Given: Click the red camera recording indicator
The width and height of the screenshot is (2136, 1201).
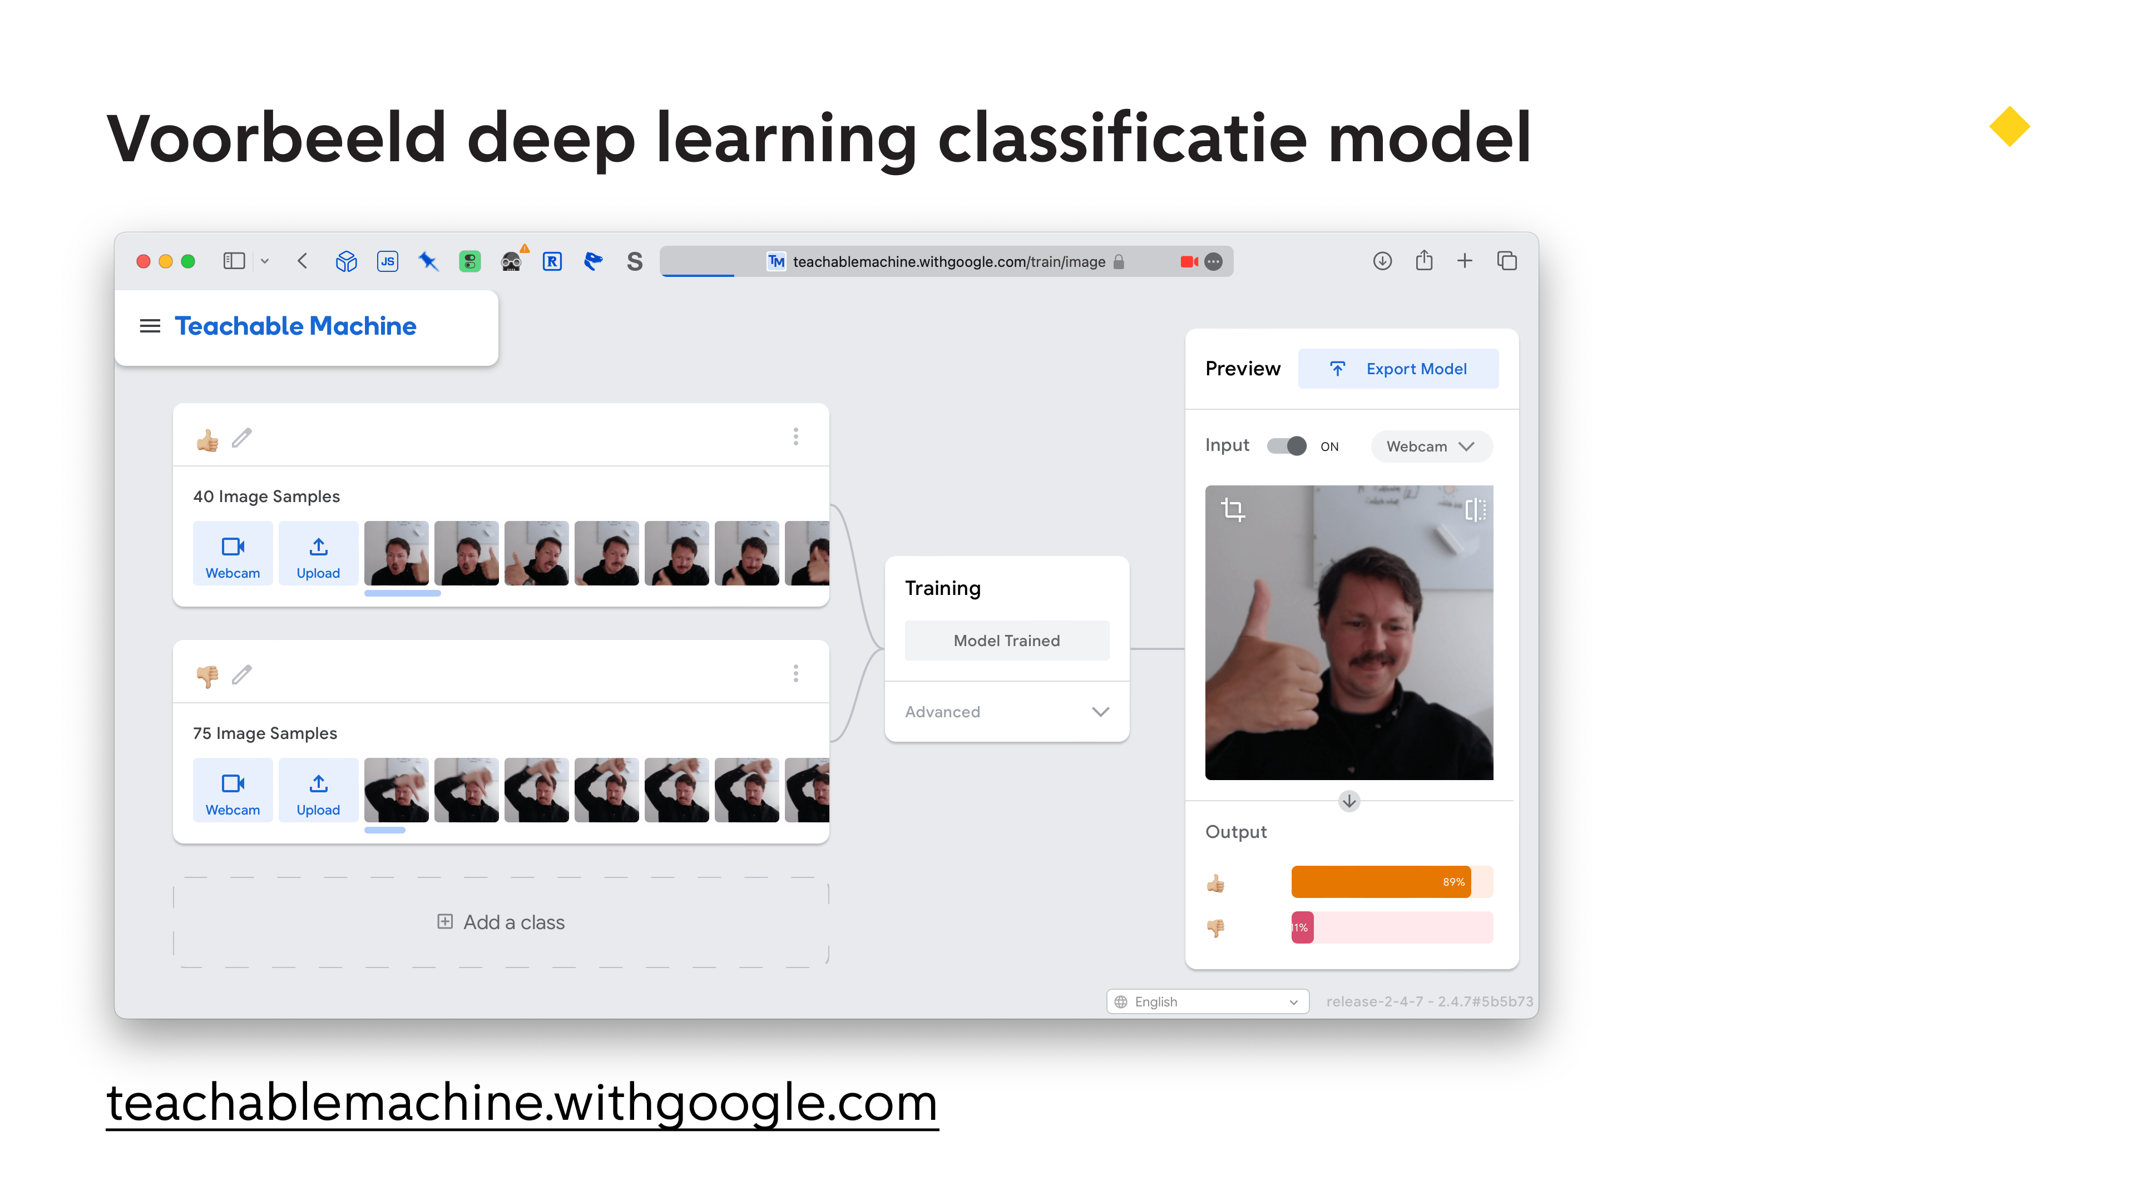Looking at the screenshot, I should tap(1189, 262).
